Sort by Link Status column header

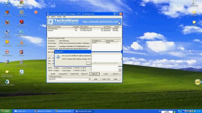[102, 27]
